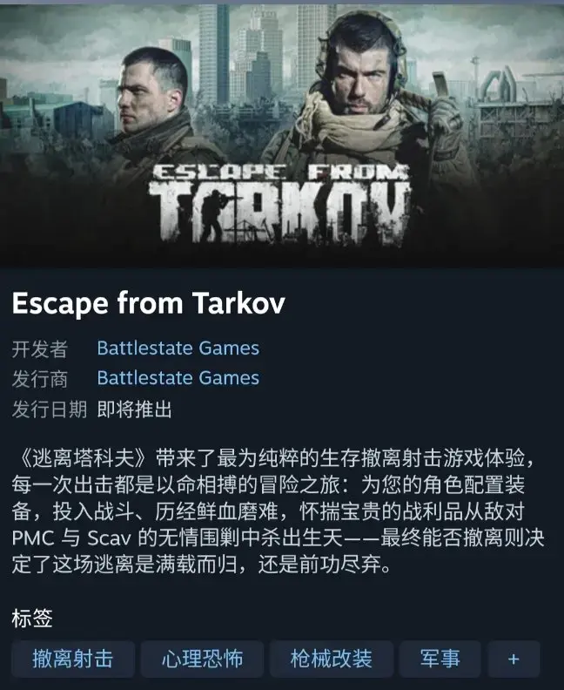Open the Battlestate Games developer link
Viewport: 564px width, 690px height.
[178, 348]
